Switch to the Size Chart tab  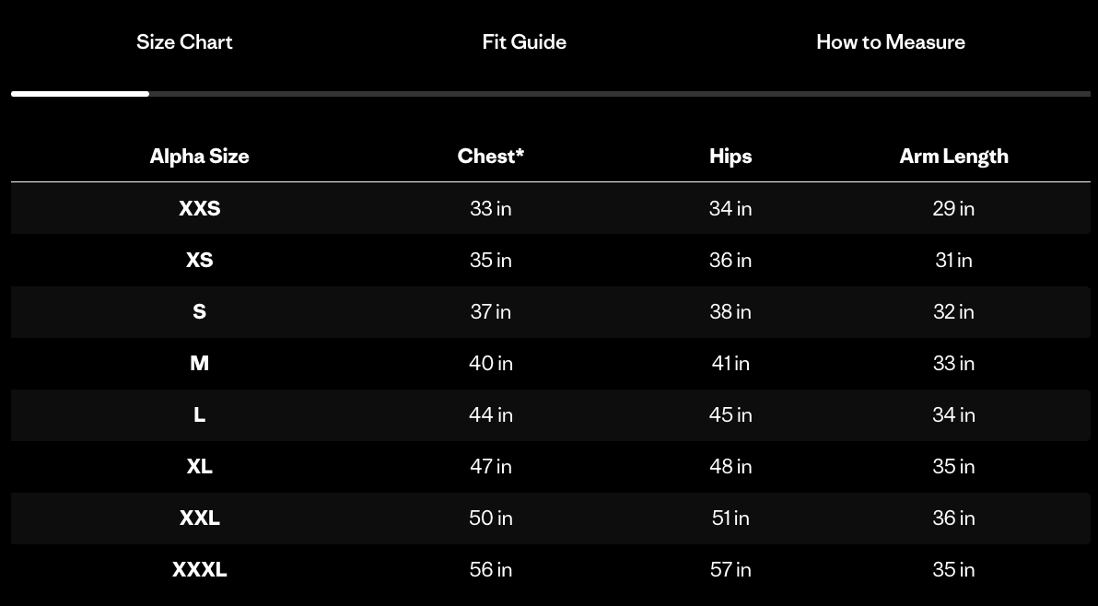(184, 41)
